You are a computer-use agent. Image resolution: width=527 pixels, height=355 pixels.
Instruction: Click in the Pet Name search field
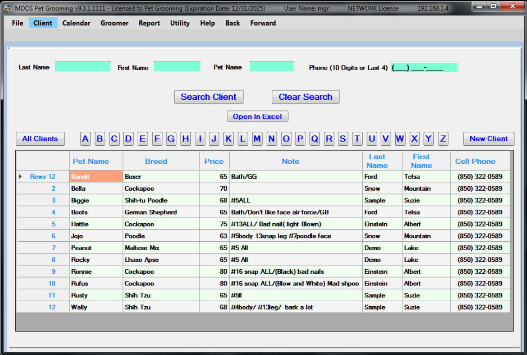tap(271, 66)
